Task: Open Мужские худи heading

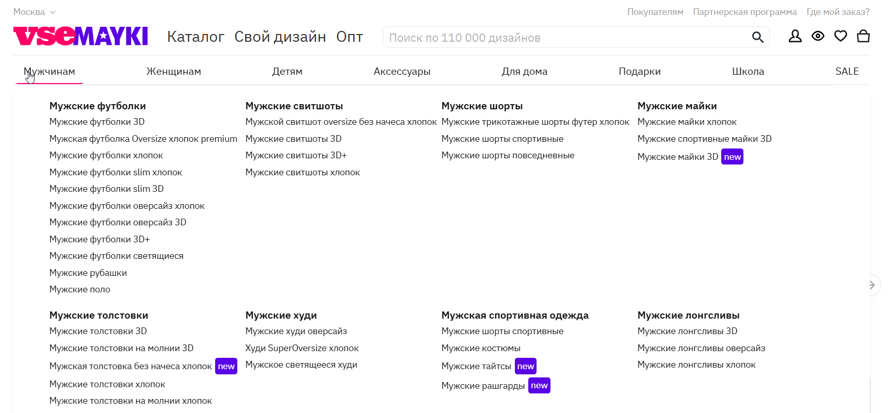Action: click(x=281, y=315)
